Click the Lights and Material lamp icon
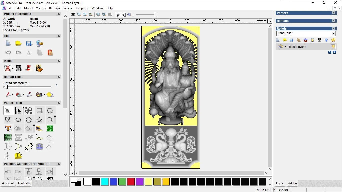This screenshot has height=192, width=342. click(x=28, y=68)
